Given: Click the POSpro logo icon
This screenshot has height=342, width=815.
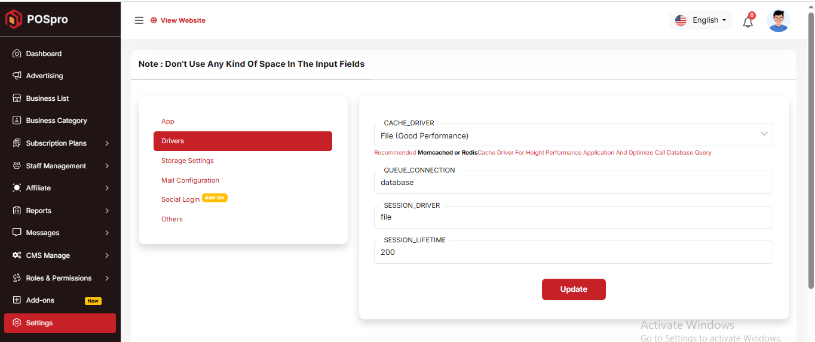Looking at the screenshot, I should 14,19.
